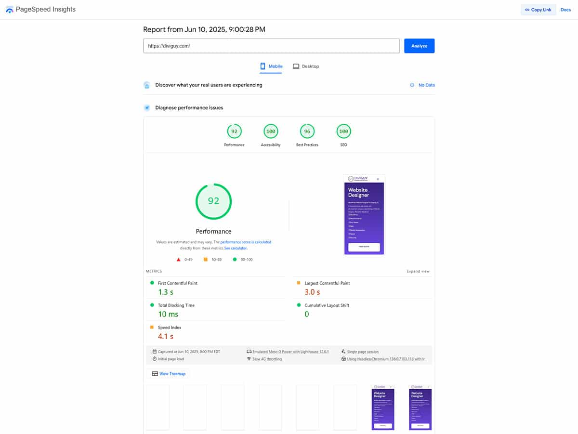Click the calendar icon beside Captured at
The height and width of the screenshot is (434, 578).
click(154, 352)
